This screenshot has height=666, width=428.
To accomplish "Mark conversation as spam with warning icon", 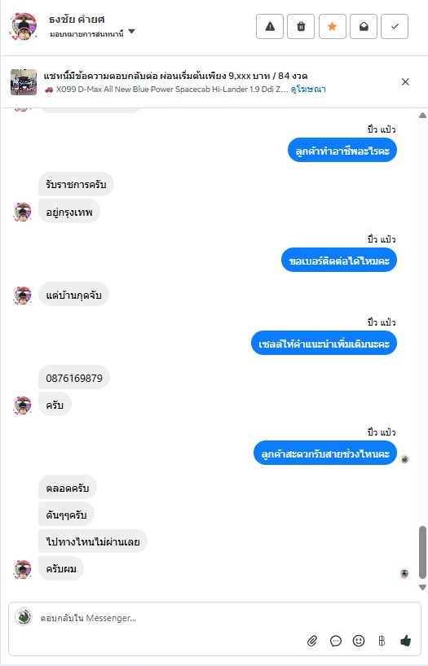I will tap(270, 26).
